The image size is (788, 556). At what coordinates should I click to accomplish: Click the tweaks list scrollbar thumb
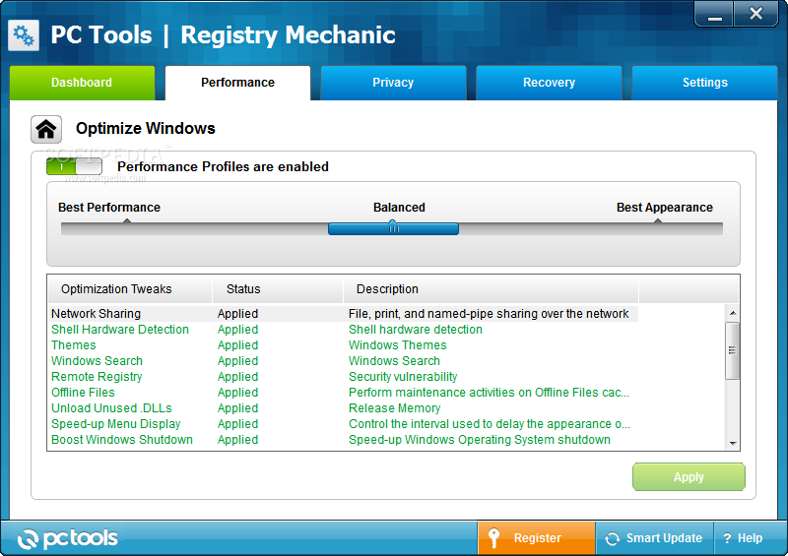click(733, 350)
